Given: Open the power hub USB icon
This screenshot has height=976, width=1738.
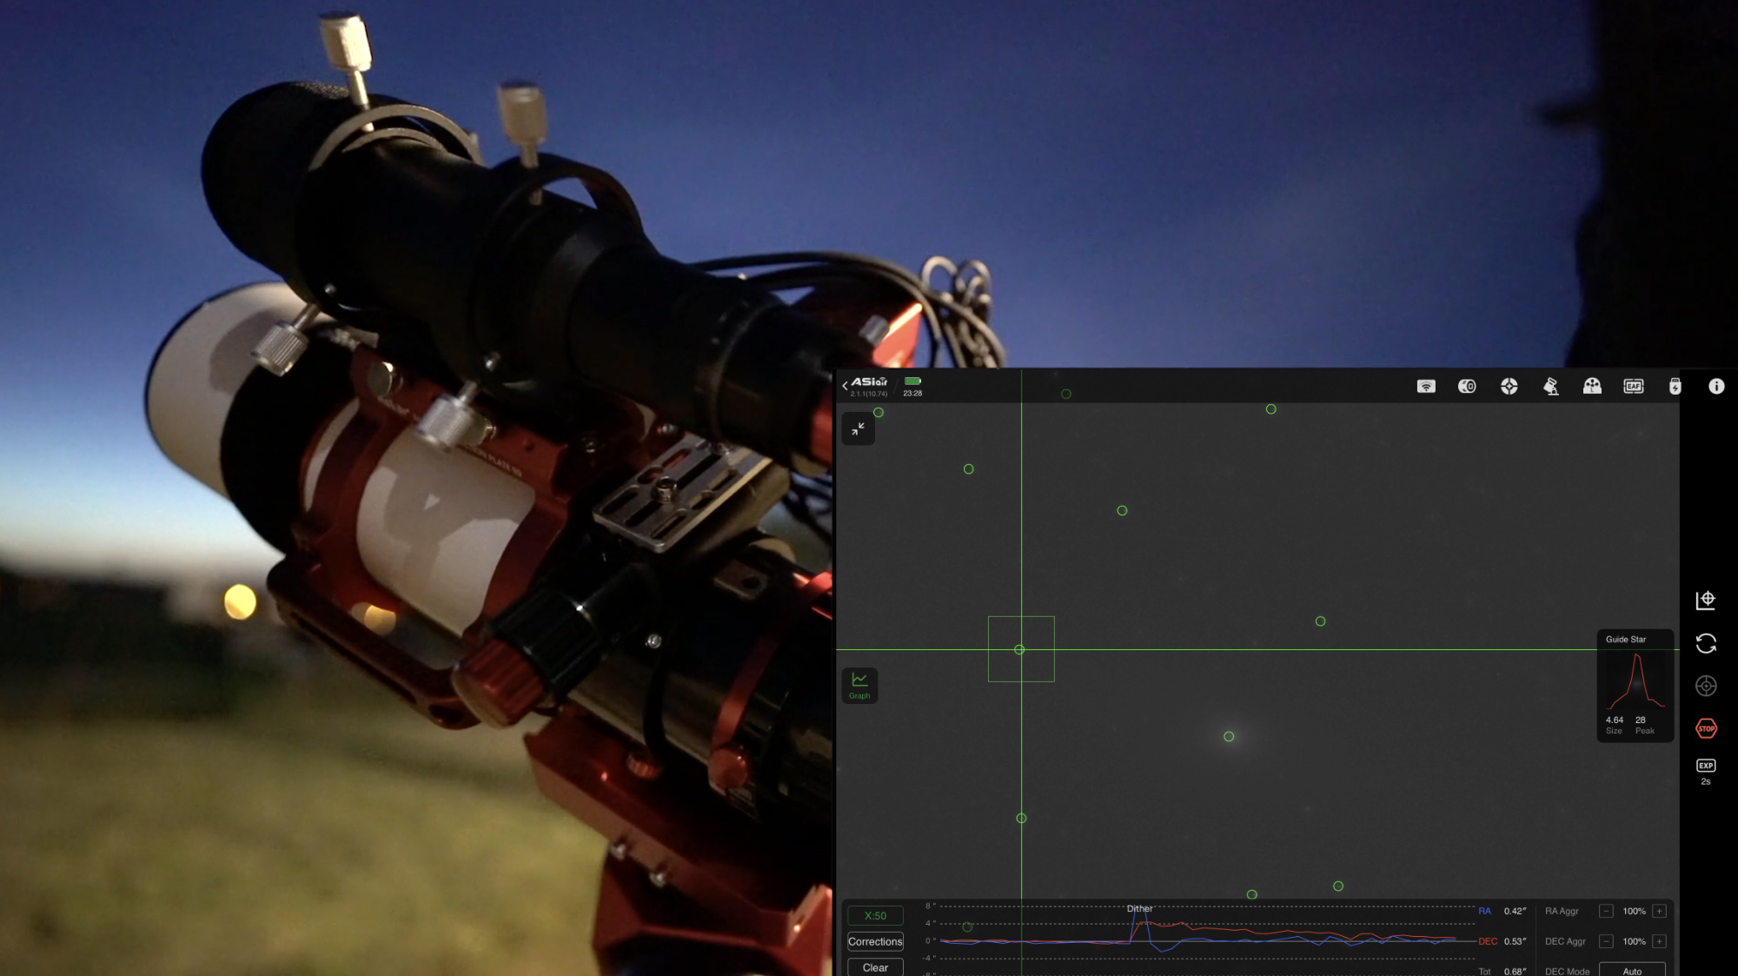Looking at the screenshot, I should (1676, 386).
